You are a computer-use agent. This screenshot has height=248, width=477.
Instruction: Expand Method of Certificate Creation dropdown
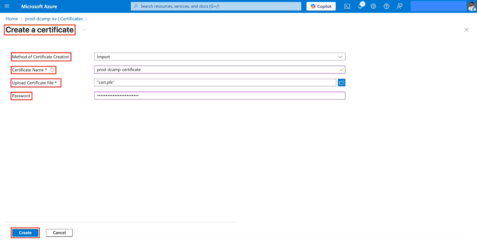[220, 57]
